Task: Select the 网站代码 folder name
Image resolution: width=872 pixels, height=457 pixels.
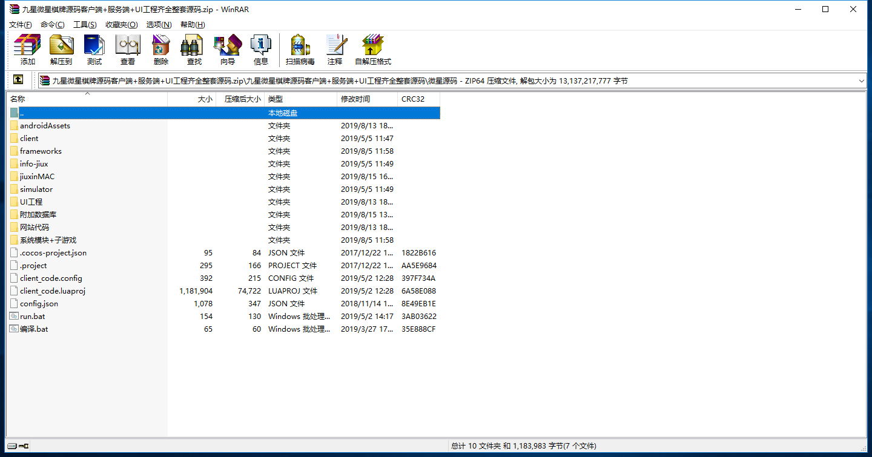Action: (x=35, y=228)
